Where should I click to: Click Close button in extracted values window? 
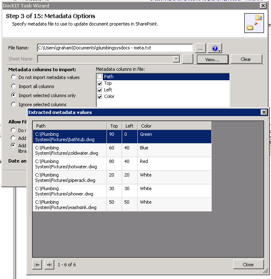click(x=248, y=265)
